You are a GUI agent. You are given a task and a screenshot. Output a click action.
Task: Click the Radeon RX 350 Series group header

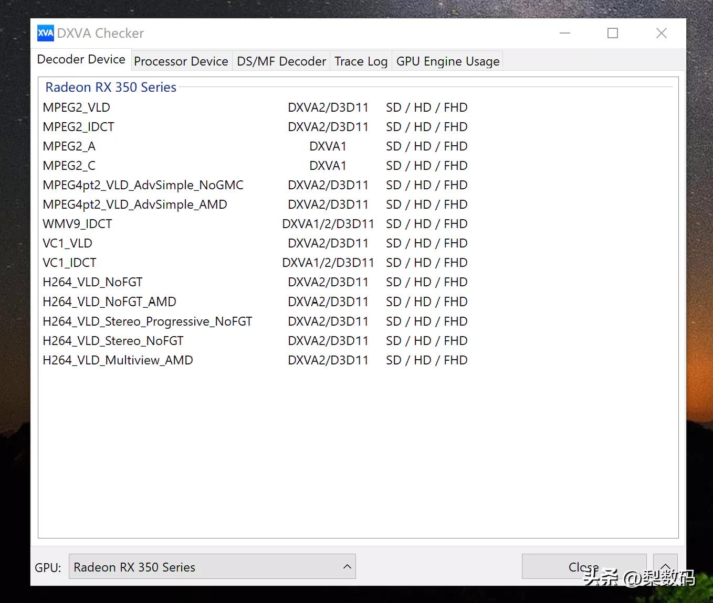tap(111, 87)
